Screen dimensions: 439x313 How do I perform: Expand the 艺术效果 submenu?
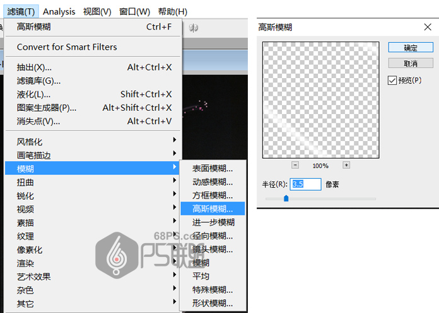93,276
